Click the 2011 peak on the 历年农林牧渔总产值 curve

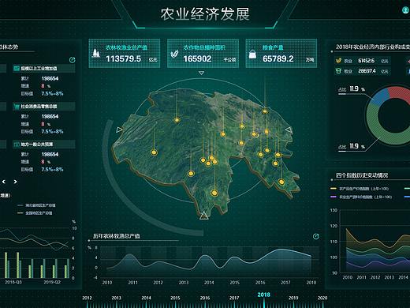coord(129,254)
